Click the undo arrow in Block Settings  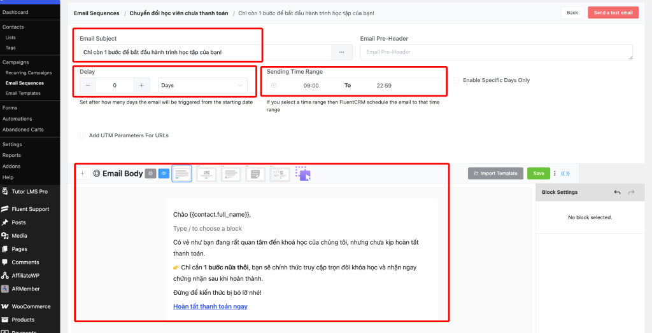click(617, 192)
